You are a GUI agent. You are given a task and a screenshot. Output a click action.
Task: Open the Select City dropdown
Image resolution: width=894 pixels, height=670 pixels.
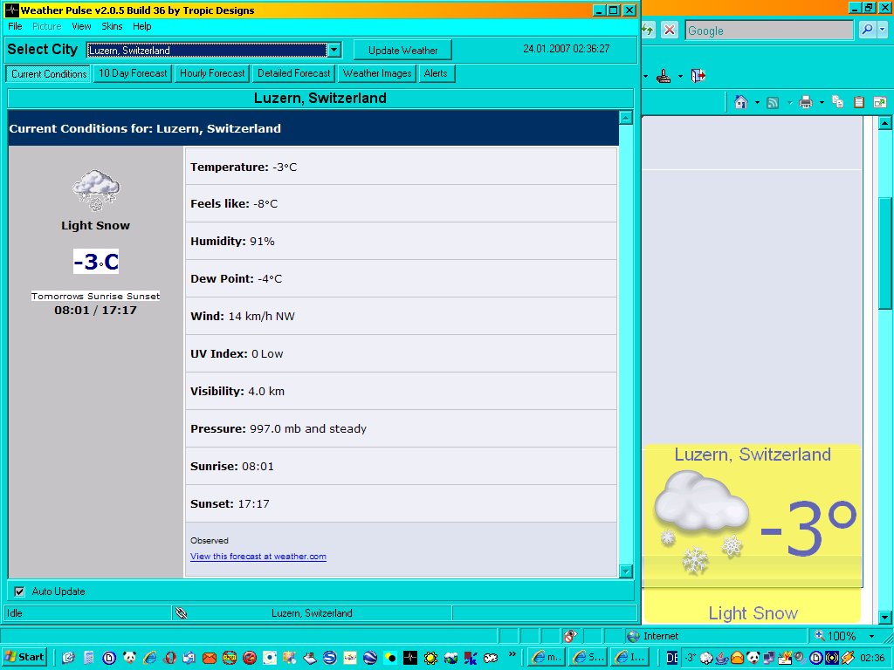point(334,50)
